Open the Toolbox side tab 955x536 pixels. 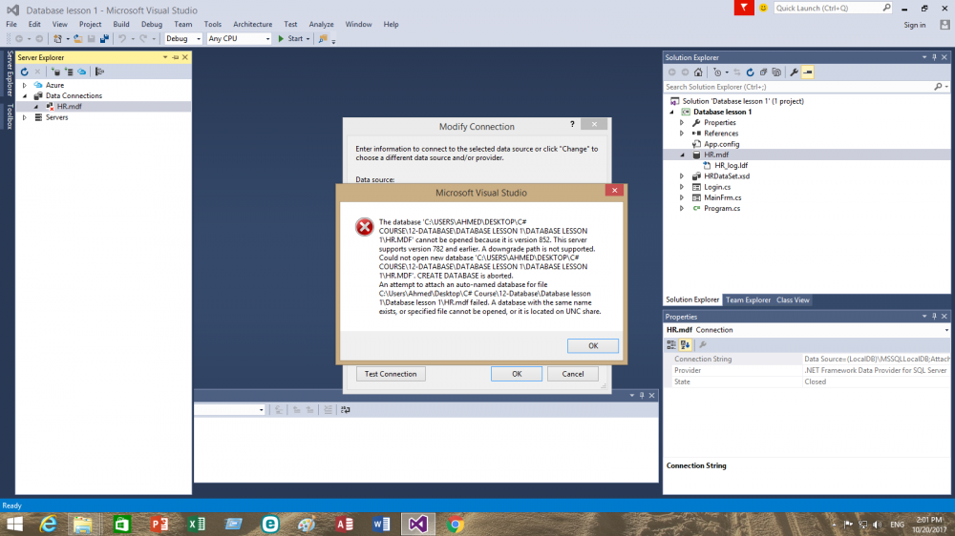pyautogui.click(x=10, y=116)
